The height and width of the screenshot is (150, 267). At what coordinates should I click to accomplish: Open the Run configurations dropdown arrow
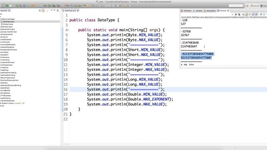(x=51, y=6)
